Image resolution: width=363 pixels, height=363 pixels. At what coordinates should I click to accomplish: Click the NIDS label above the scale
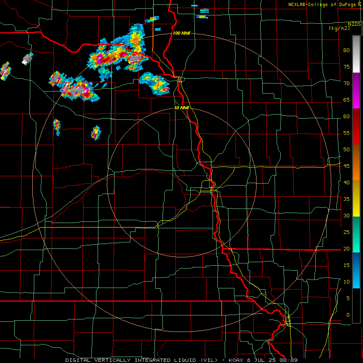pyautogui.click(x=355, y=24)
